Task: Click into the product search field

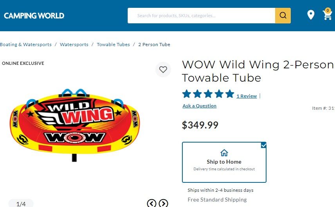Action: click(x=202, y=16)
